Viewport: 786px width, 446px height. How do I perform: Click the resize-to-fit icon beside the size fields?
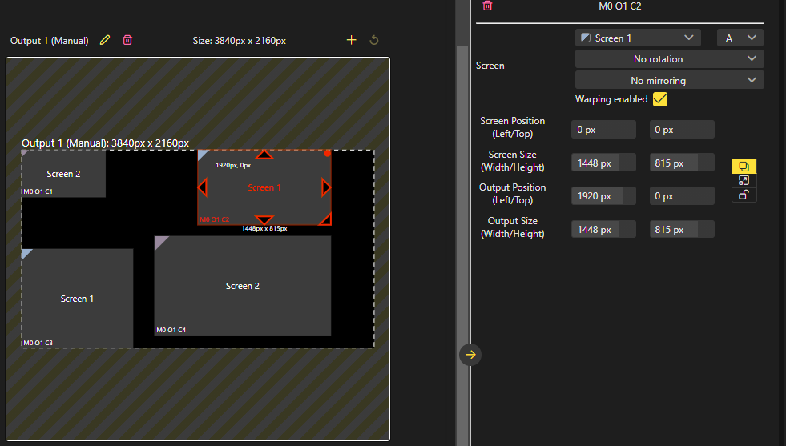tap(744, 181)
